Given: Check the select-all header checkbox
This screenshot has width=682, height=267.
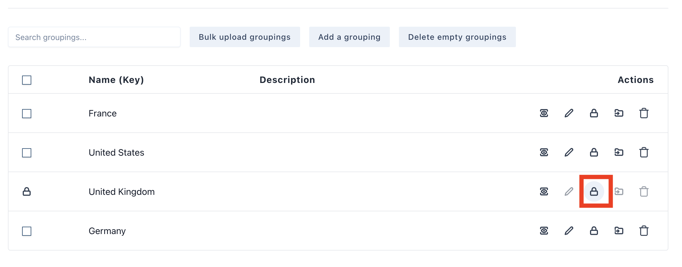Looking at the screenshot, I should 27,80.
